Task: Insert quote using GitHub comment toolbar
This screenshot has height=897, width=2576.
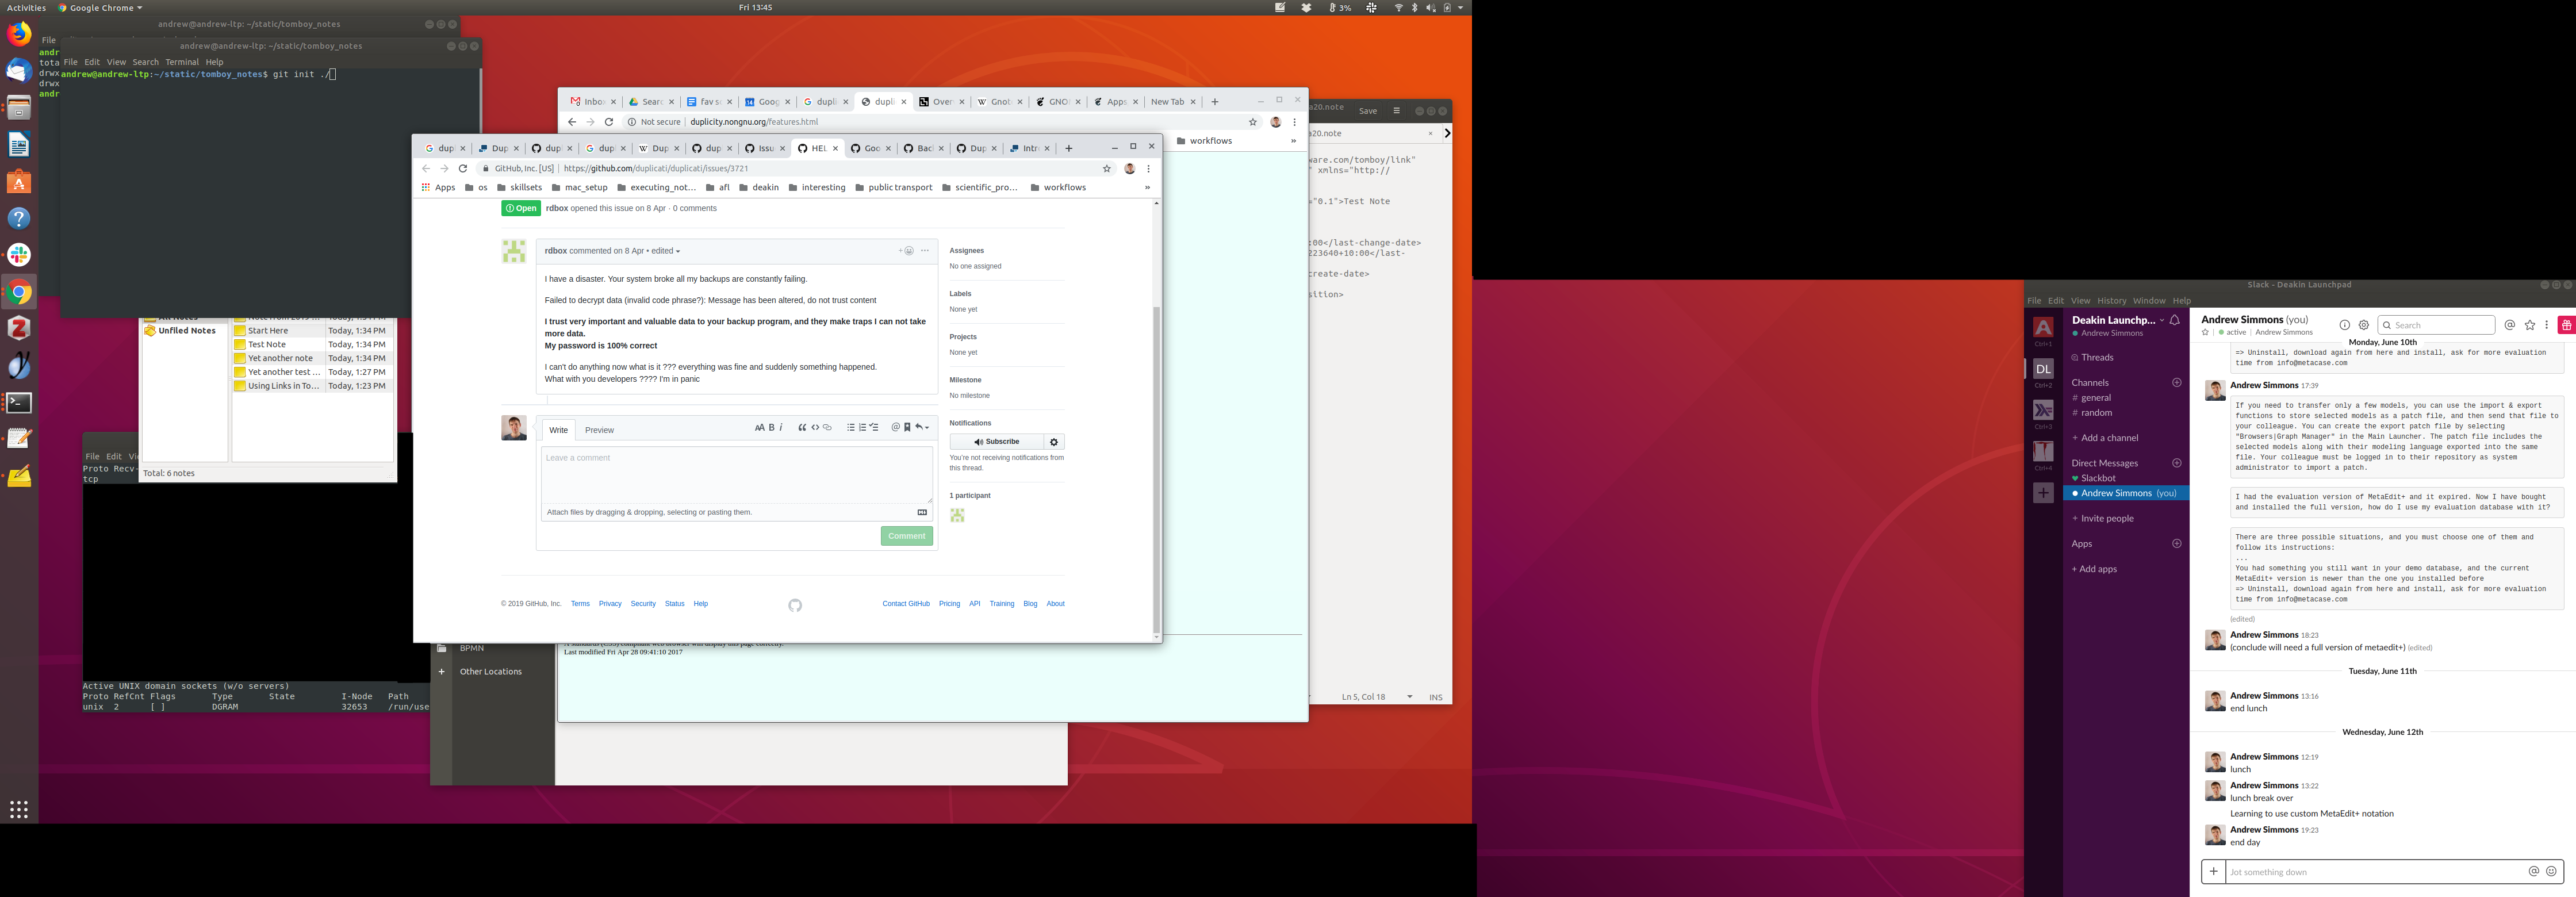Action: click(x=802, y=428)
